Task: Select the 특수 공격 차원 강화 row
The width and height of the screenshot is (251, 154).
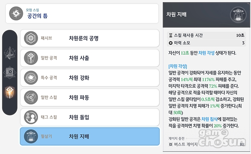Action: click(90, 78)
